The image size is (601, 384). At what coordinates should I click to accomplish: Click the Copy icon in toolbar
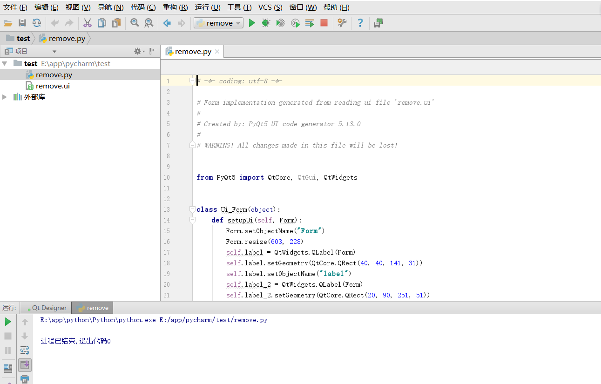[102, 23]
